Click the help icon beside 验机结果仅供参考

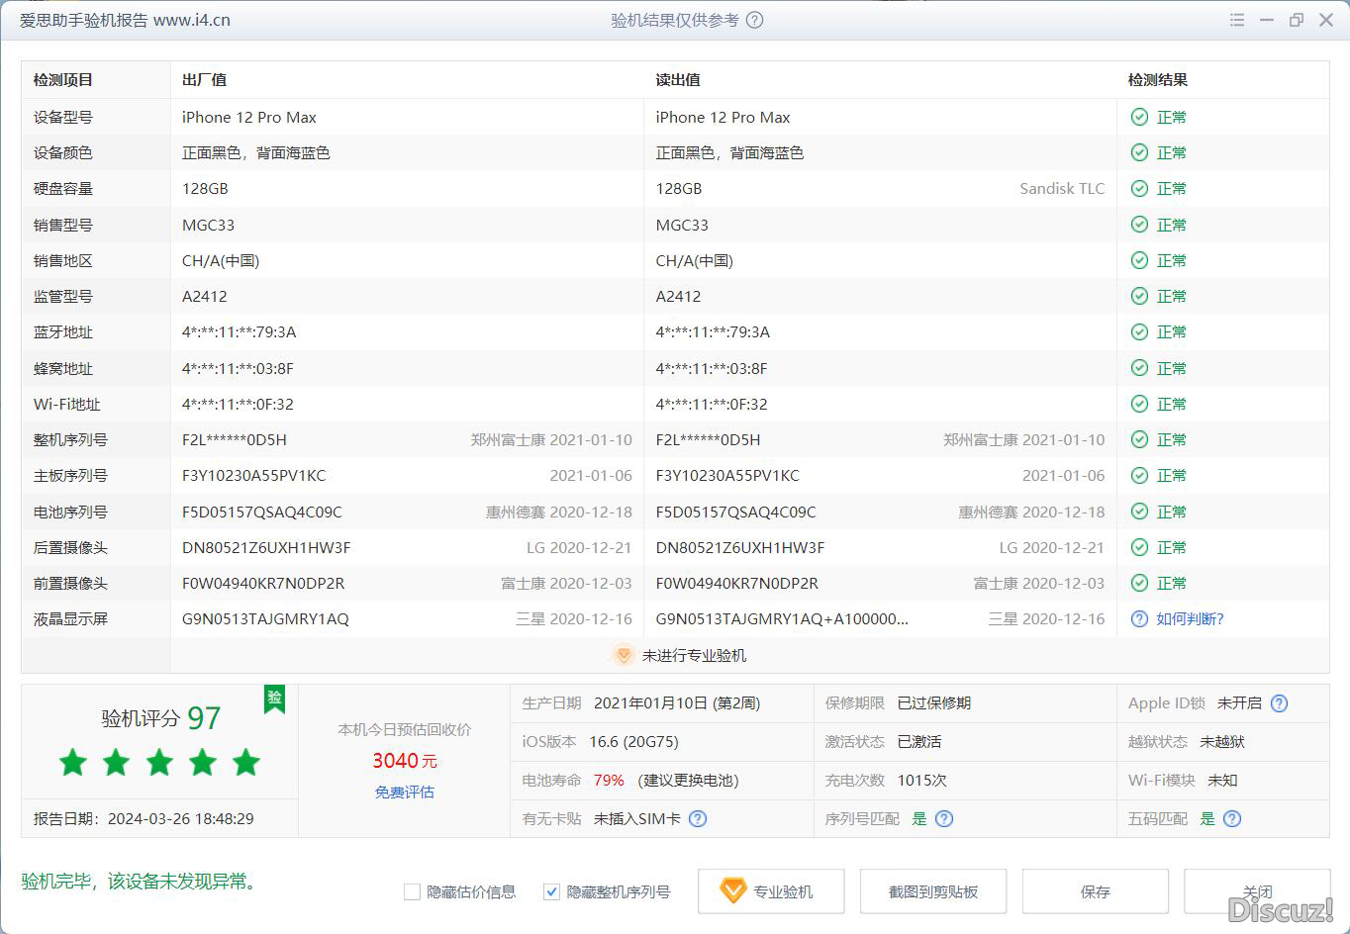click(x=754, y=20)
